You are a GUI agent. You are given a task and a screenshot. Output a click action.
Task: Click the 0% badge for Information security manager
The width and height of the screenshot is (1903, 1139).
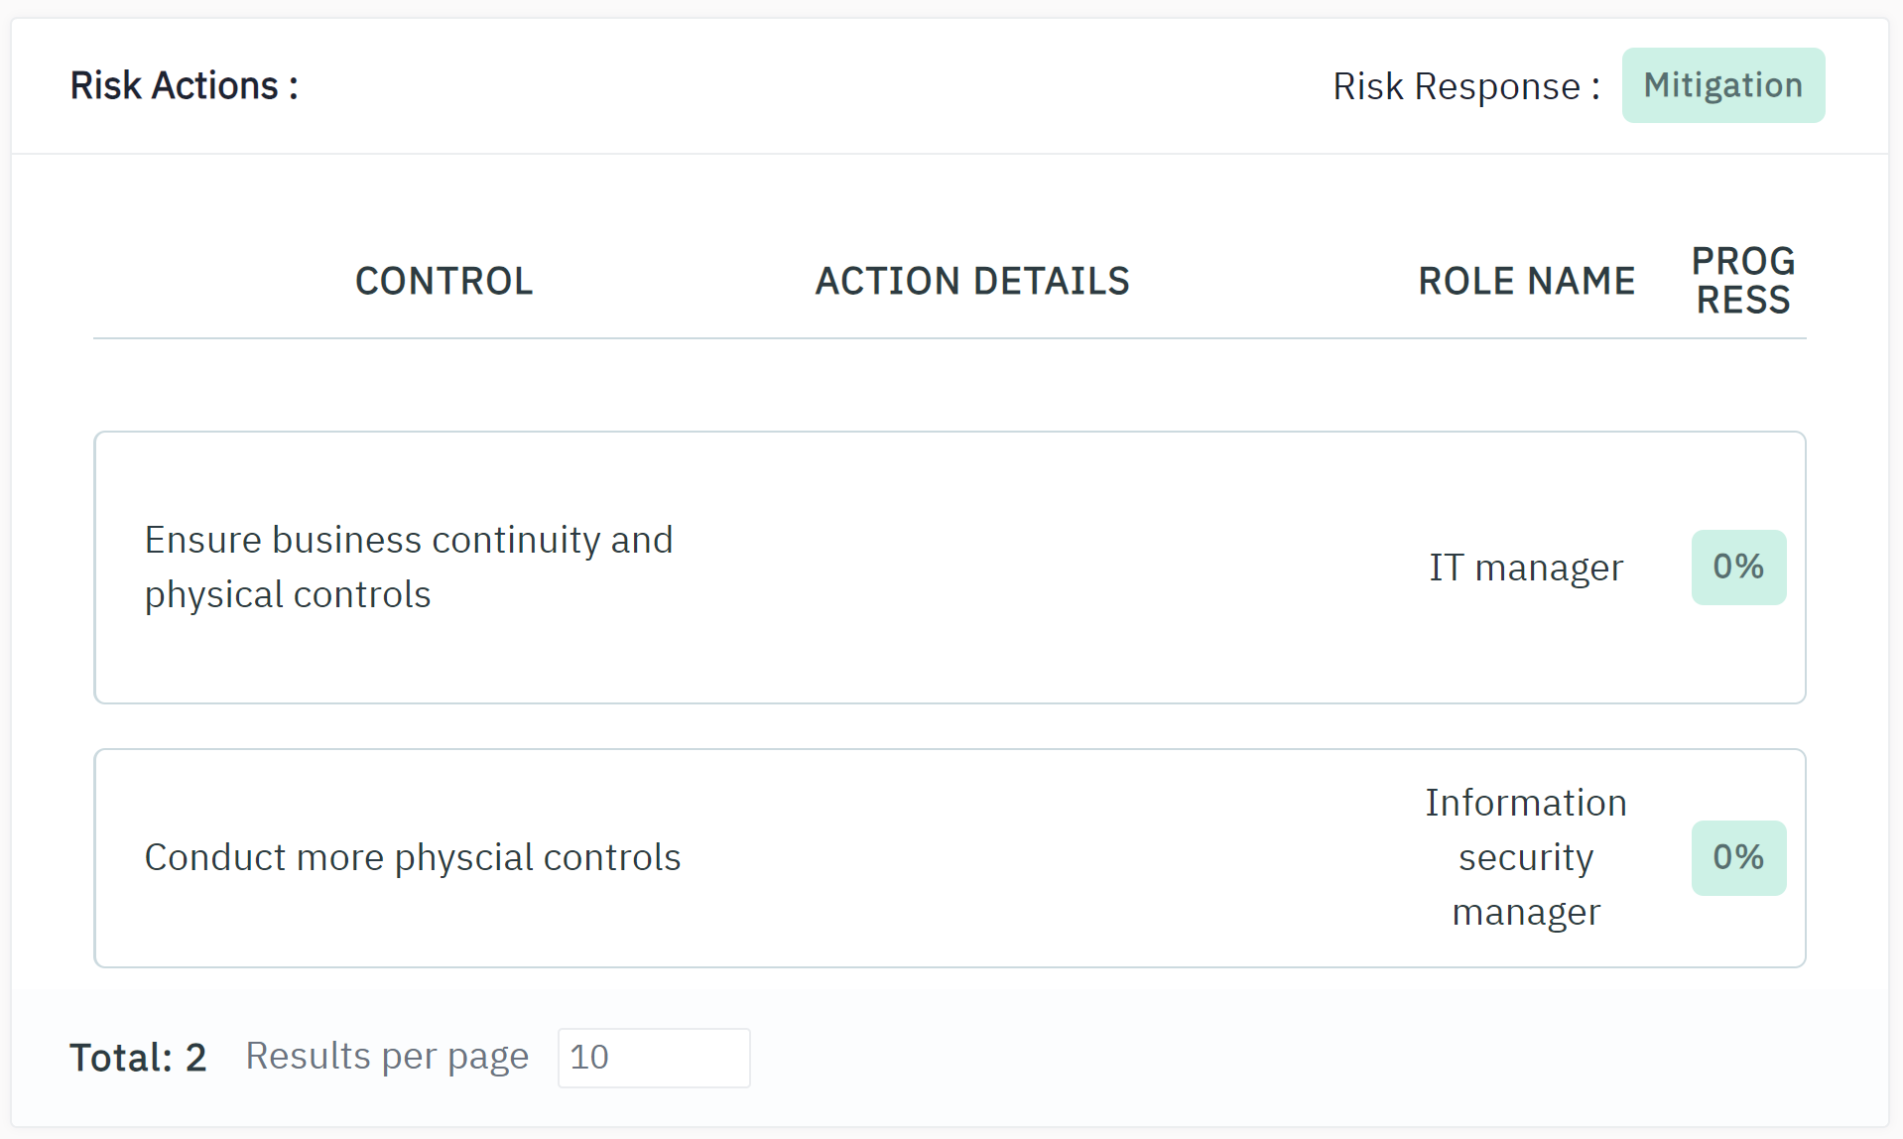tap(1738, 857)
